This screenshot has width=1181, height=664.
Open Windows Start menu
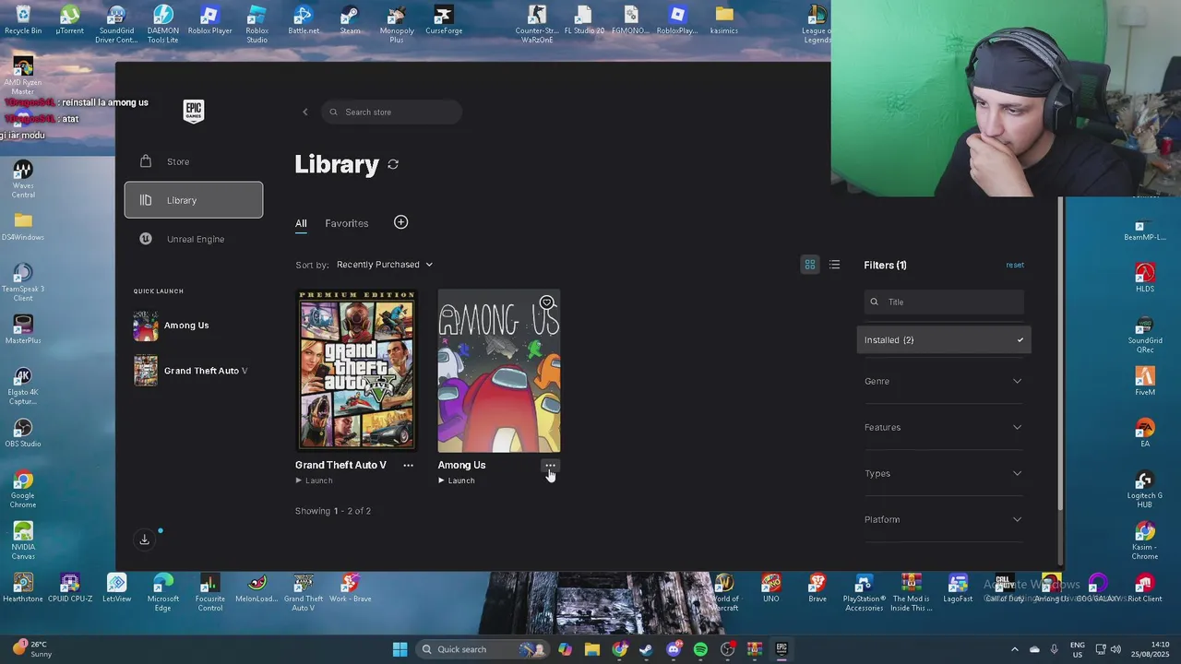pyautogui.click(x=400, y=649)
